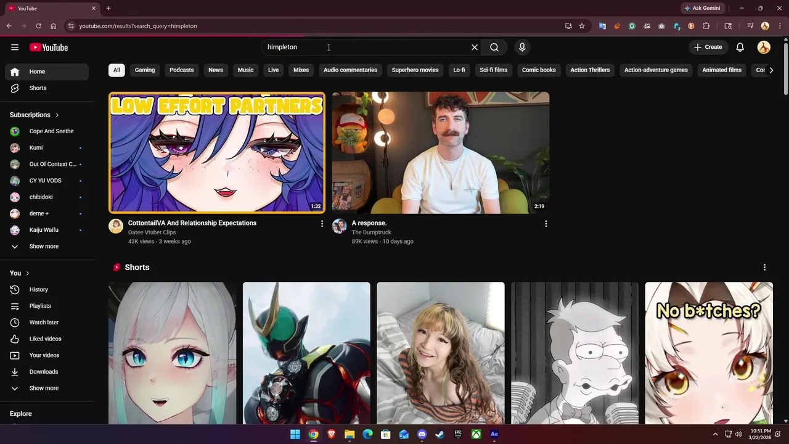Viewport: 789px width, 444px height.
Task: Select the Podcasts filter chip
Action: (x=182, y=70)
